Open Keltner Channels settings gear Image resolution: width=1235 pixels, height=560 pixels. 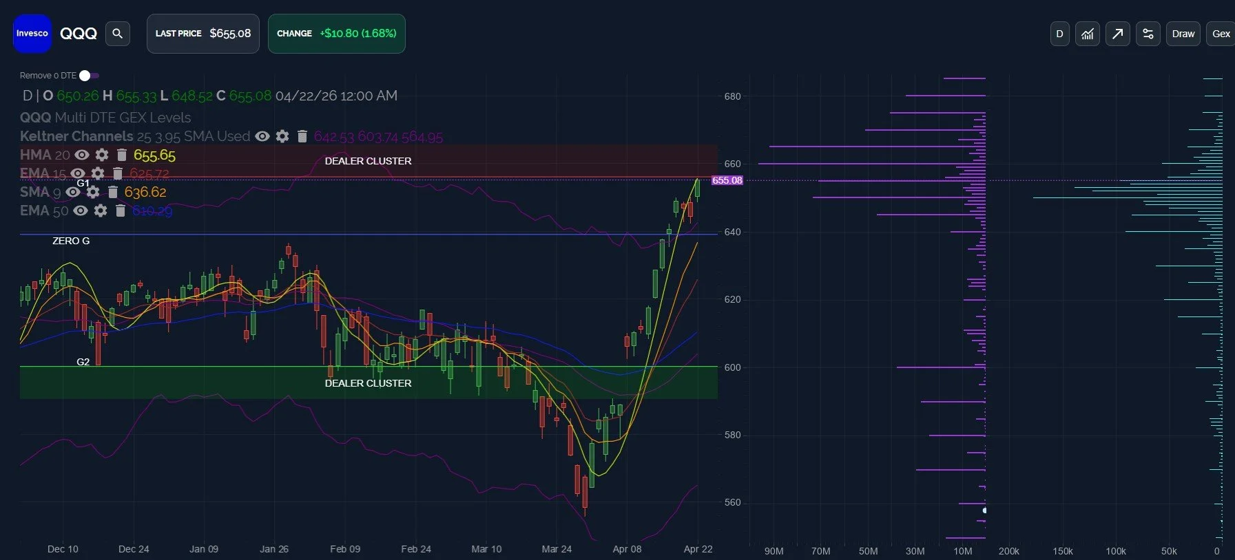point(282,136)
